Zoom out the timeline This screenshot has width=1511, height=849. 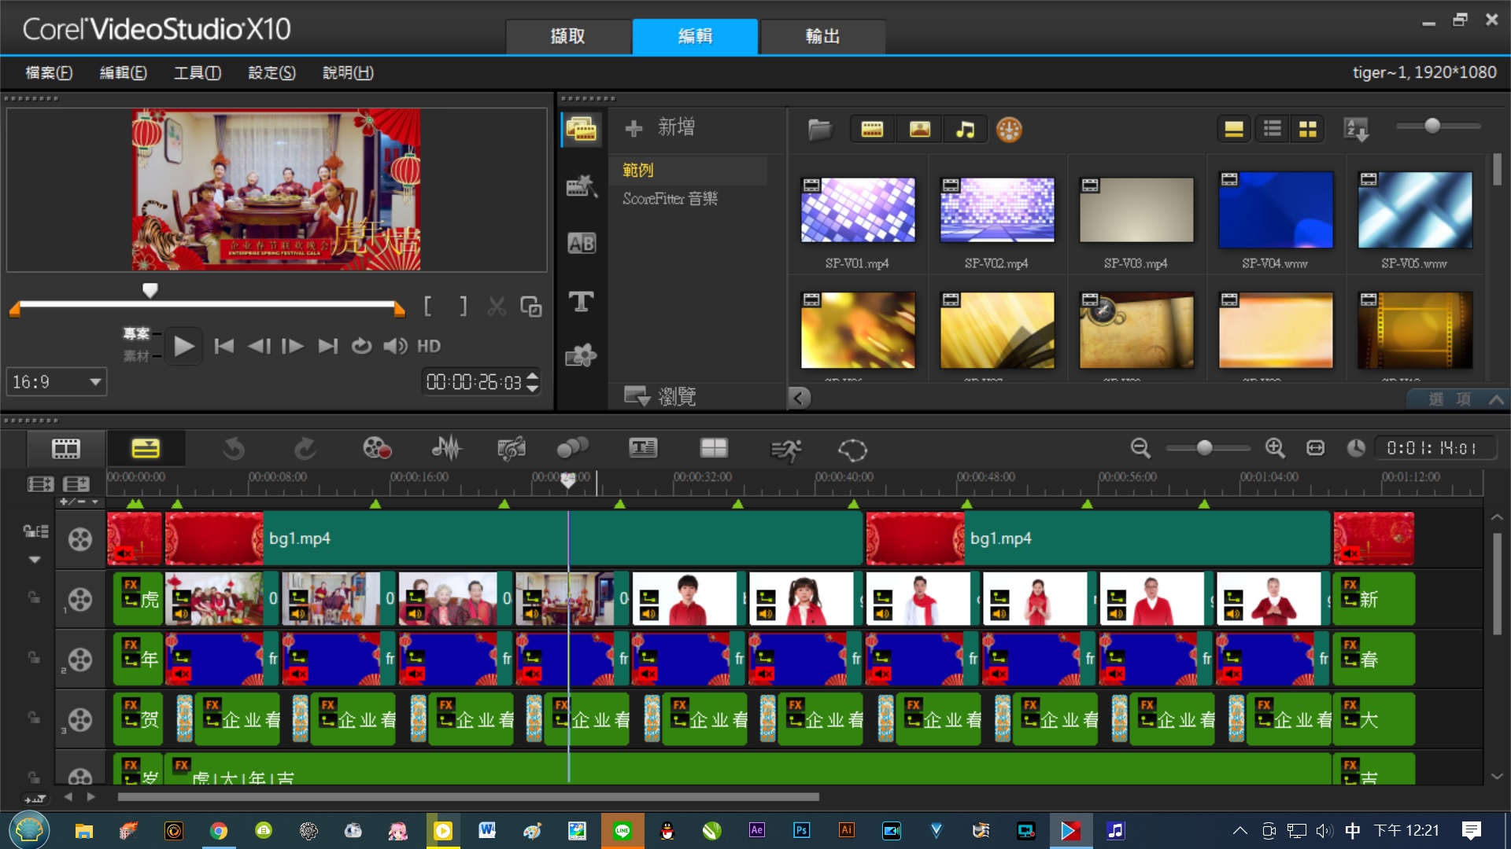(1140, 448)
